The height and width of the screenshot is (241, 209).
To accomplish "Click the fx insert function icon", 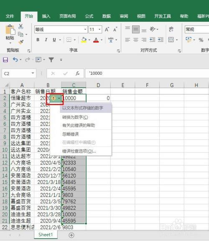I will [x=77, y=74].
